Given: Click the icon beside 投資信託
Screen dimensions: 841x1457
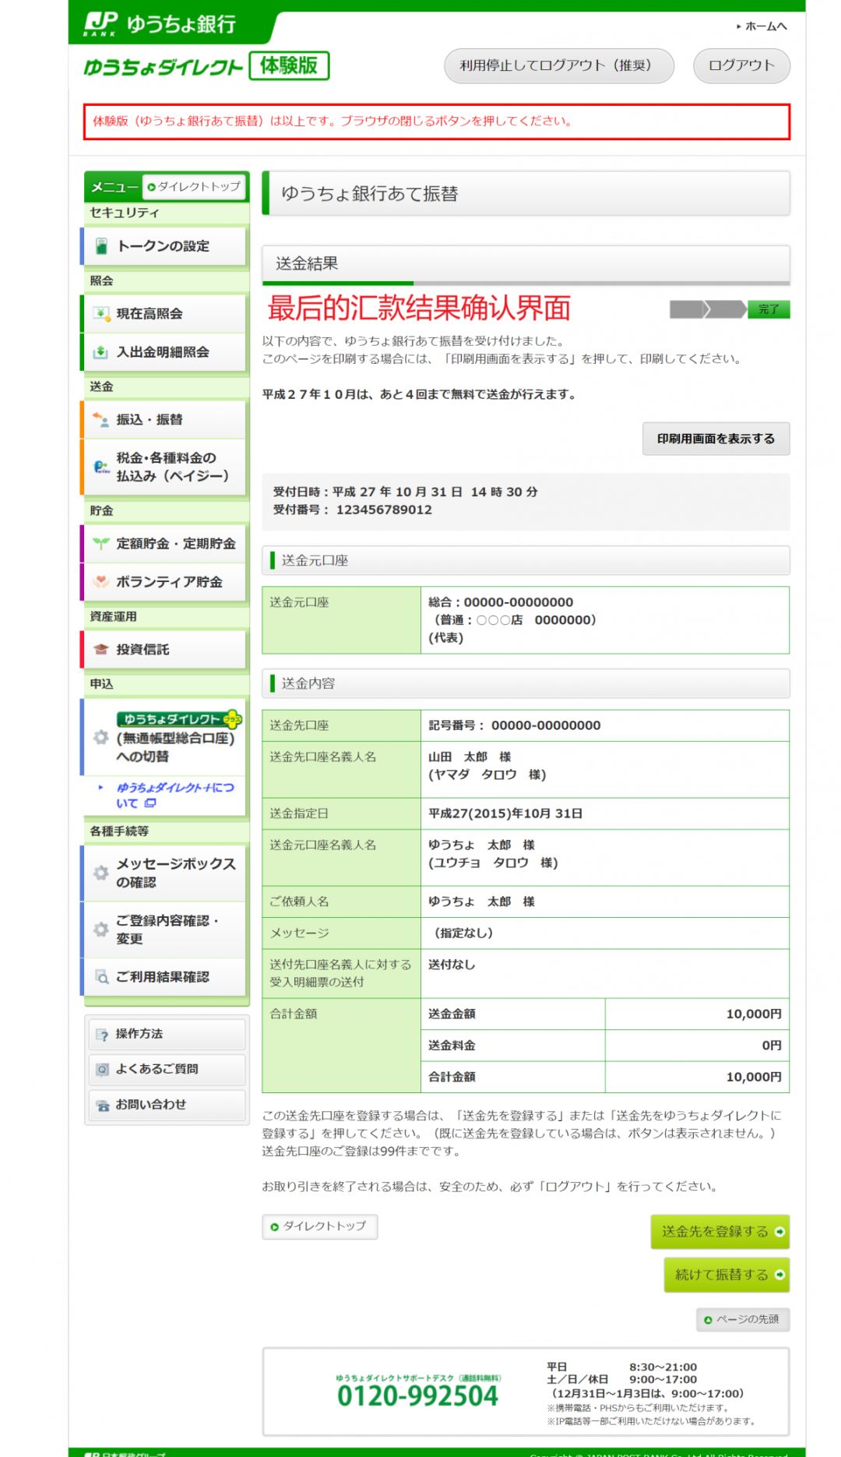Looking at the screenshot, I should coord(101,649).
